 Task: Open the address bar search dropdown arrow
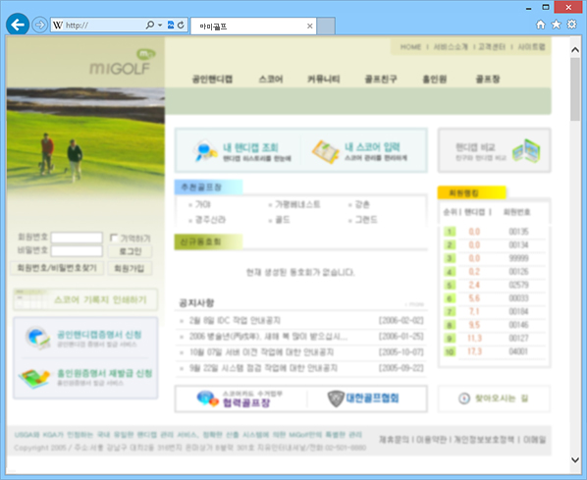(160, 26)
